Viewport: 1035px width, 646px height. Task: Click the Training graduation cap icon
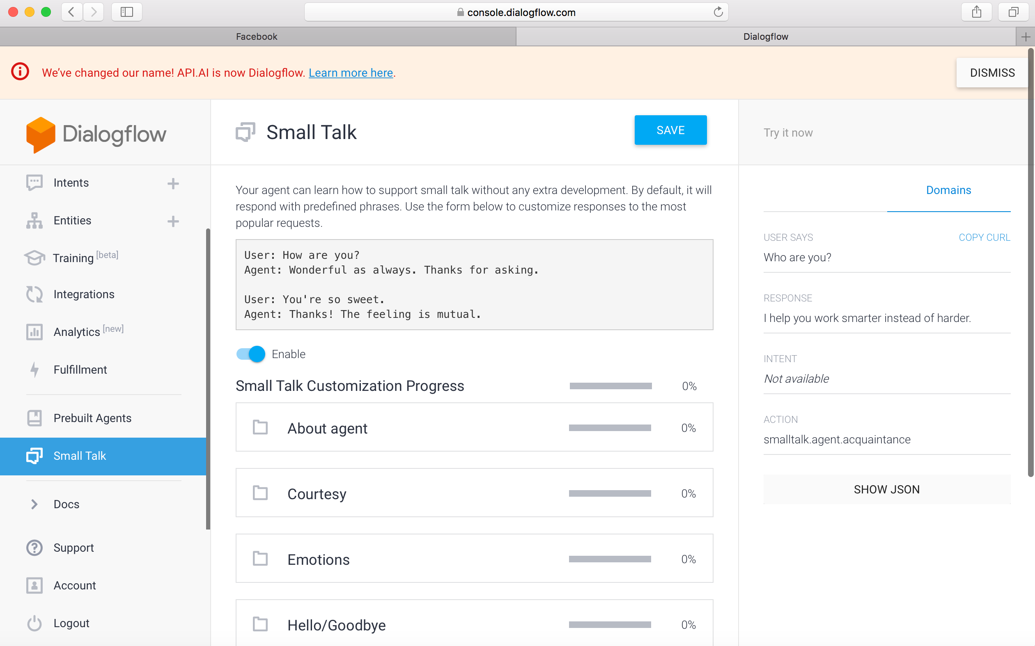coord(34,258)
